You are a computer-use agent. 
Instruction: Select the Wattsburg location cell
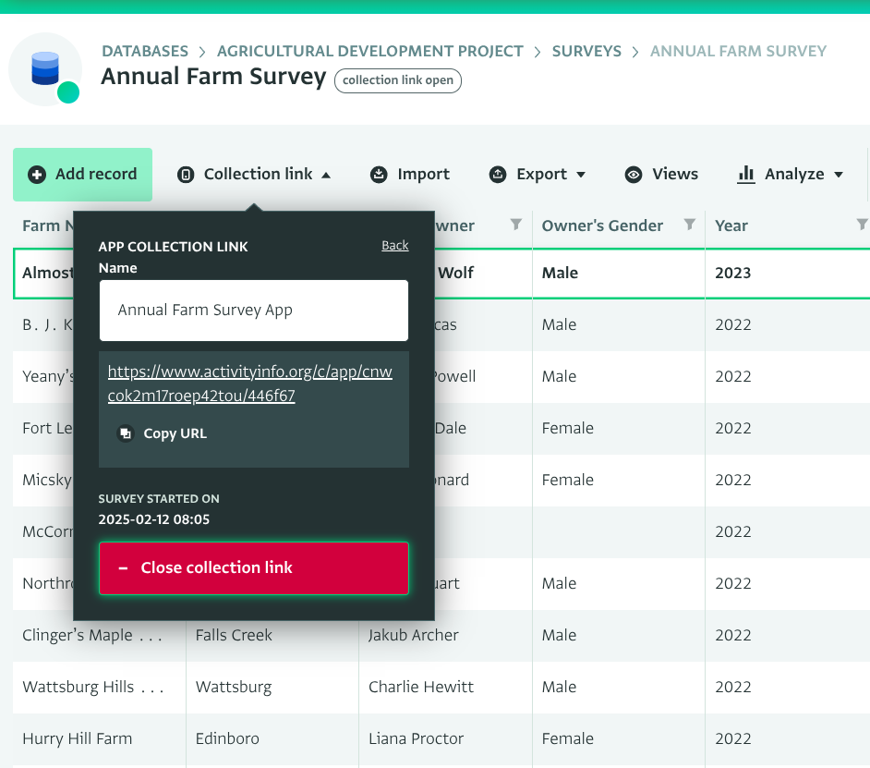coord(272,687)
